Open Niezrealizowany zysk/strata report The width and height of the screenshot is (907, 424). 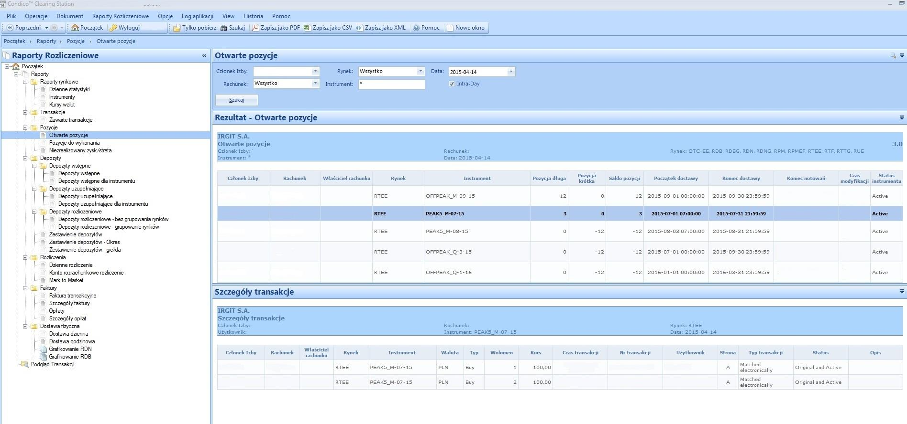point(80,150)
